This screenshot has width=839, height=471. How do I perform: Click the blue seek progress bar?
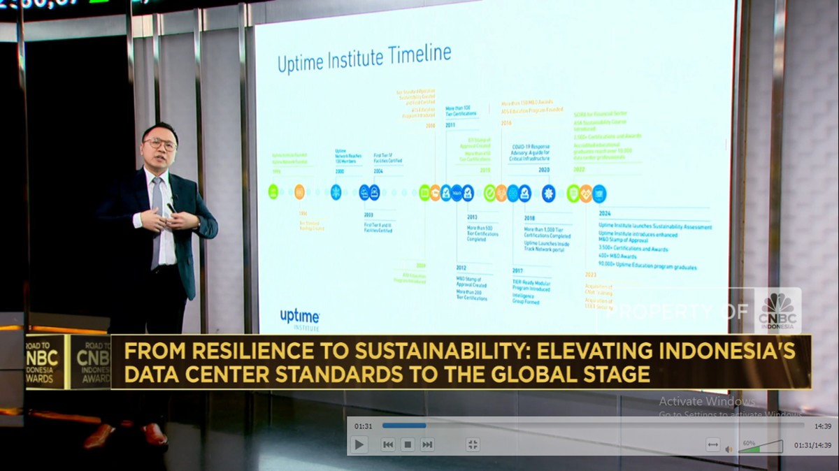(x=404, y=426)
